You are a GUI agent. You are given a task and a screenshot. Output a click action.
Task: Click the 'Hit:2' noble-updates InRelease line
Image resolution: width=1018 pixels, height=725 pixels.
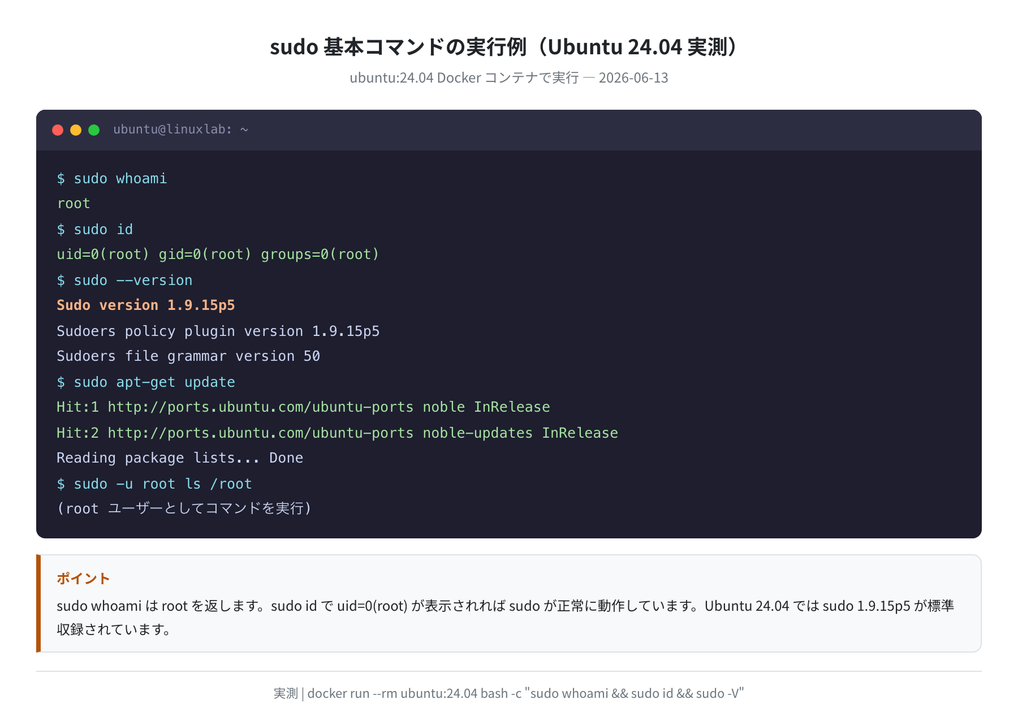pyautogui.click(x=338, y=433)
